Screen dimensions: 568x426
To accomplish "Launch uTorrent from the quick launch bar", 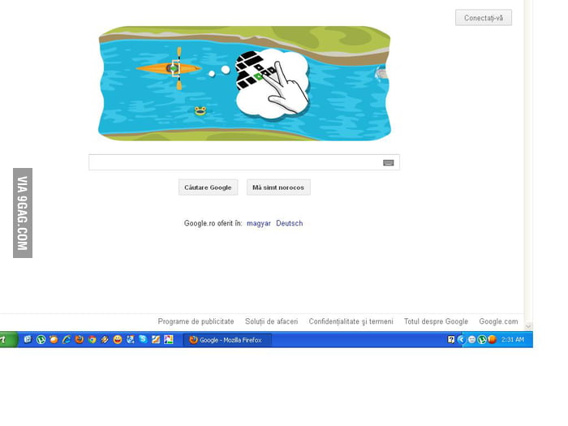I will click(x=41, y=340).
